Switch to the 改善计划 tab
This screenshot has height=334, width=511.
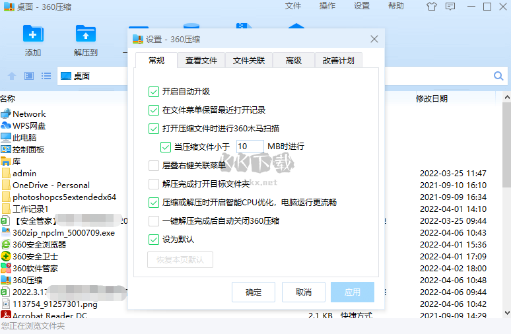[x=338, y=60]
